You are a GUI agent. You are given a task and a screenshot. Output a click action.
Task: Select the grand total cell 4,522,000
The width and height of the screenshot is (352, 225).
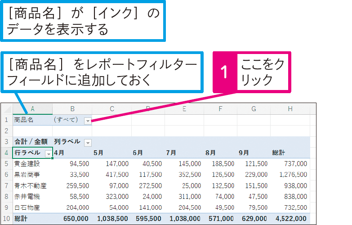[x=290, y=219]
